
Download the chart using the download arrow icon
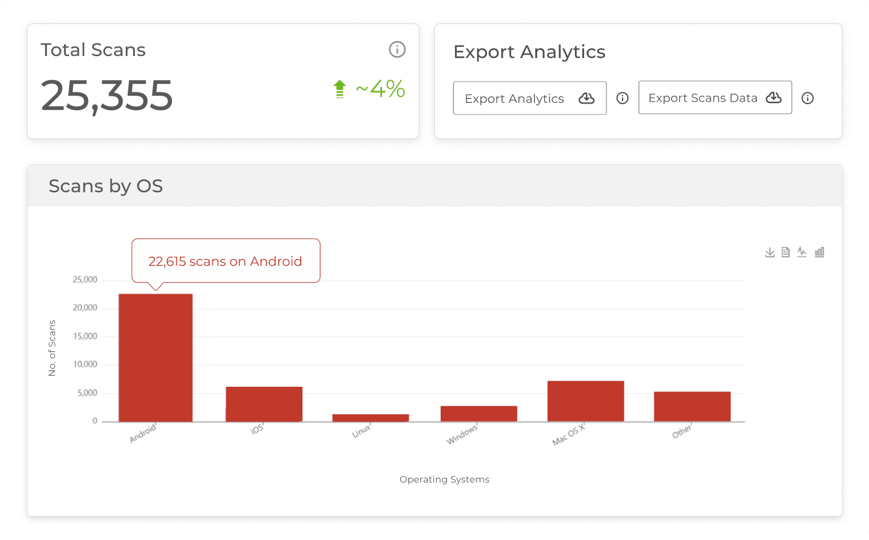769,252
